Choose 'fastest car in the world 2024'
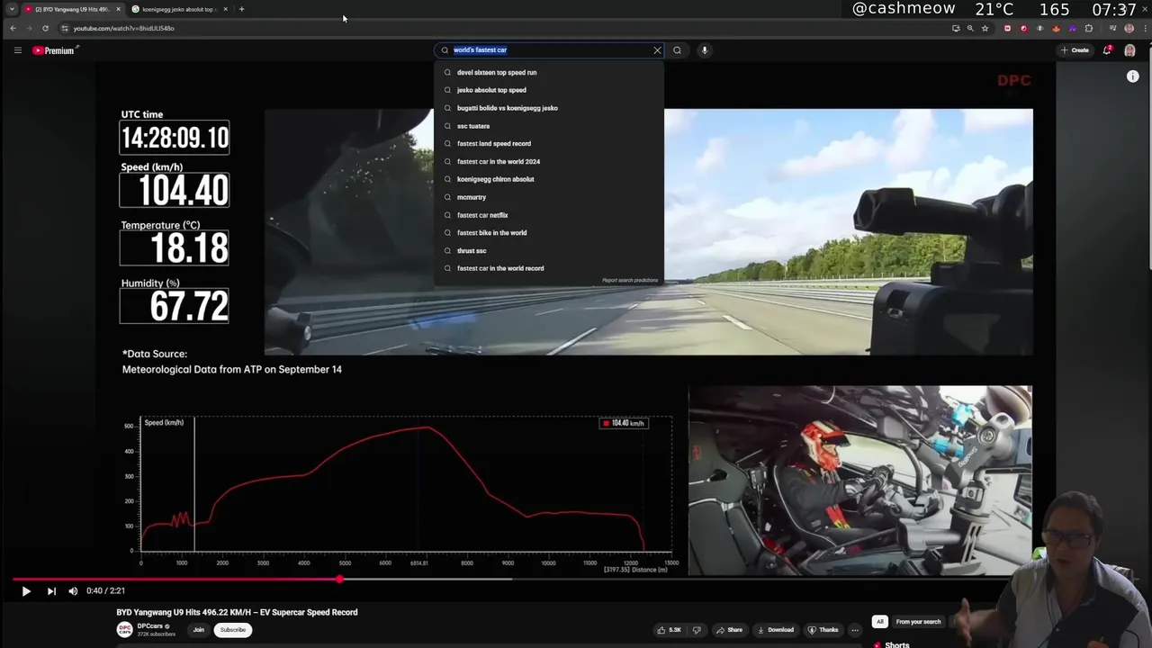This screenshot has width=1152, height=648. coord(499,161)
